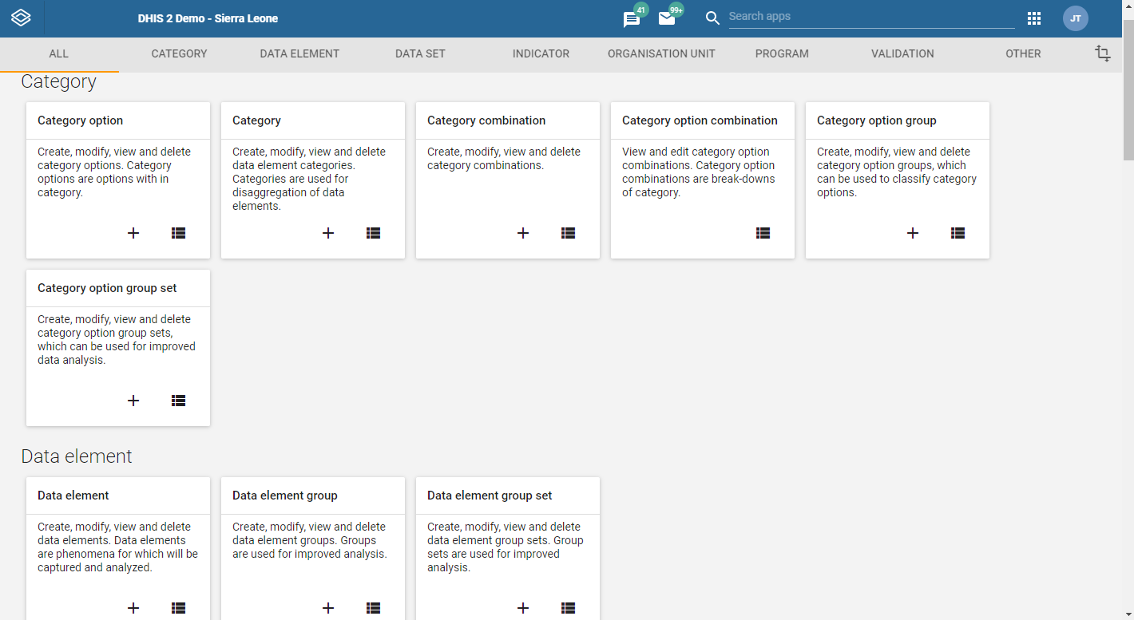
Task: Open the messages icon with 41 badge
Action: click(x=632, y=19)
